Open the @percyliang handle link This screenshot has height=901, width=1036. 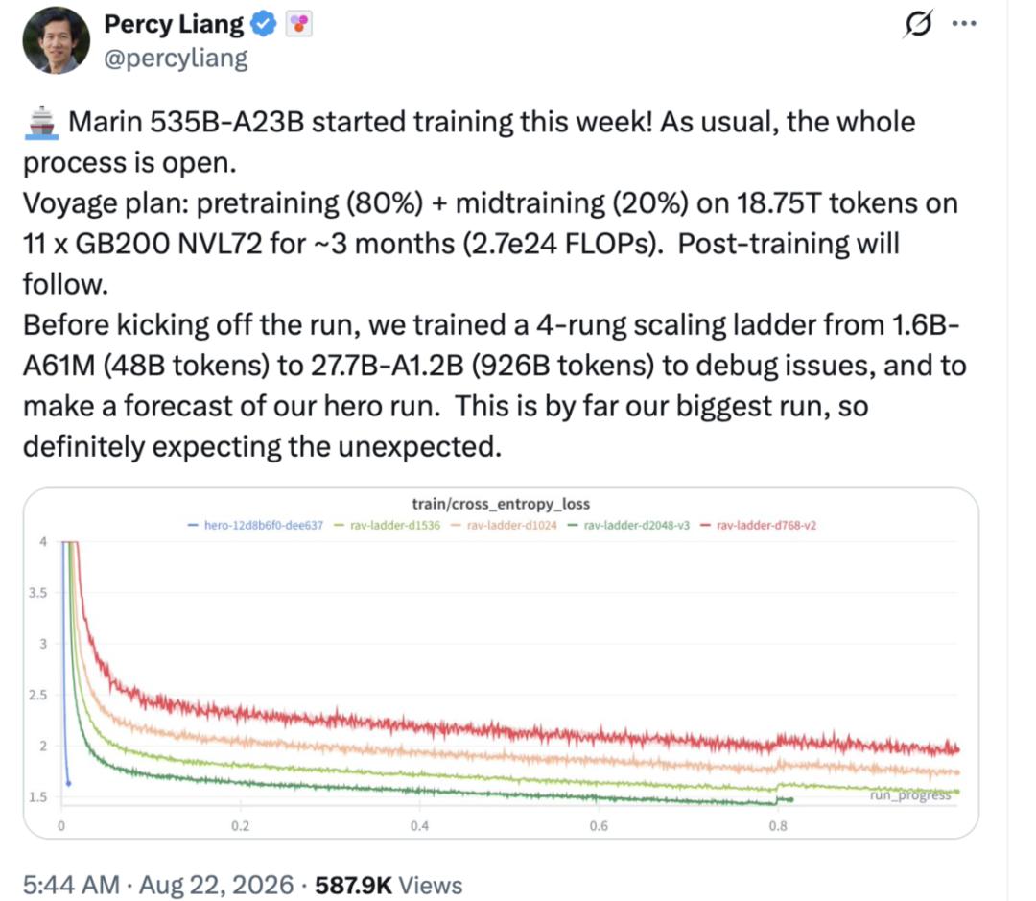(176, 59)
